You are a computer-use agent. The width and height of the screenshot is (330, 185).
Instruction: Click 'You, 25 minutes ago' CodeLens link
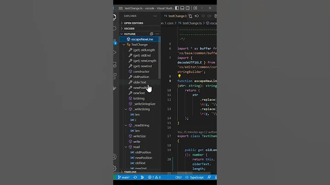(191, 132)
